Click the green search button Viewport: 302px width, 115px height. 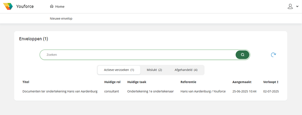click(242, 55)
